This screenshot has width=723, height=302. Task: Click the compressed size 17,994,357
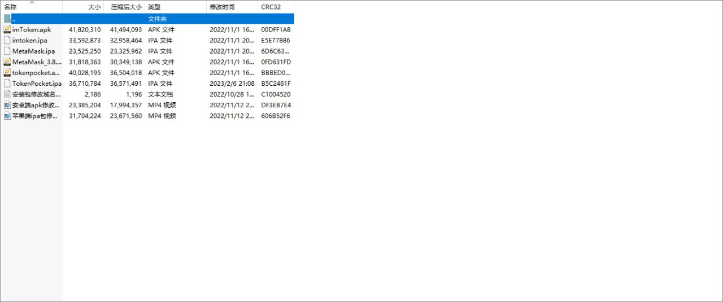tap(126, 105)
